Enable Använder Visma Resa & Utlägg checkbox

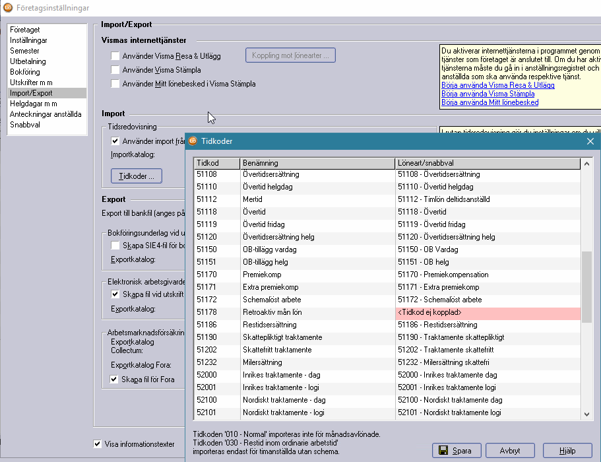coord(115,56)
